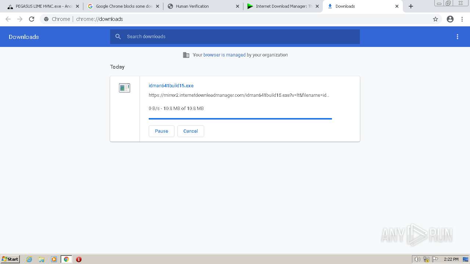Open the media player taskbar icon

tap(54, 259)
